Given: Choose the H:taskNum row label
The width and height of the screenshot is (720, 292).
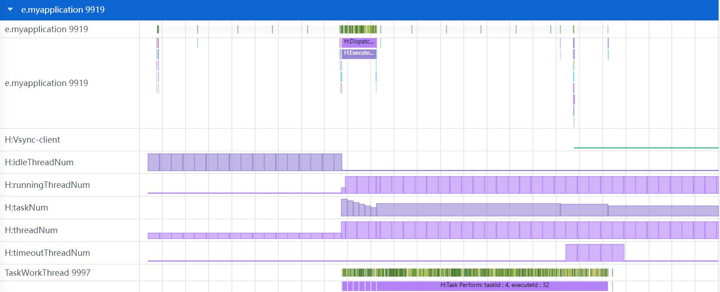Looking at the screenshot, I should [26, 207].
